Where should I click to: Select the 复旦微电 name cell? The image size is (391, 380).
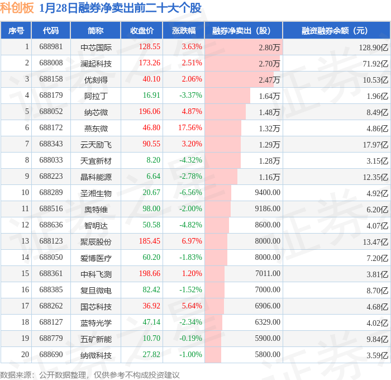click(x=96, y=291)
